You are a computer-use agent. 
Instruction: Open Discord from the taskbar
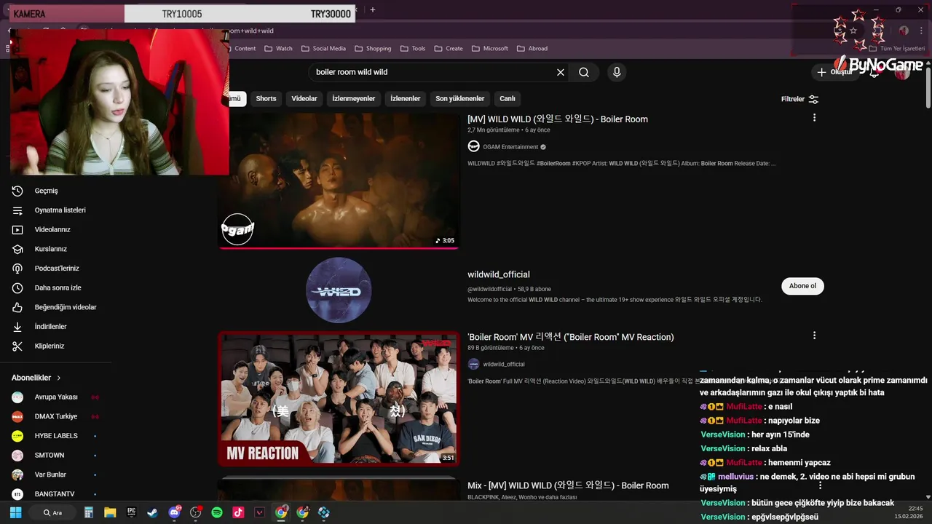[x=175, y=512]
